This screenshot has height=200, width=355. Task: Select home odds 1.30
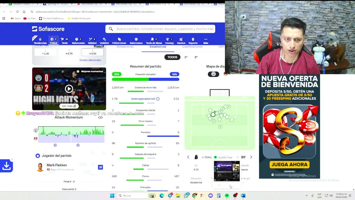(46, 52)
